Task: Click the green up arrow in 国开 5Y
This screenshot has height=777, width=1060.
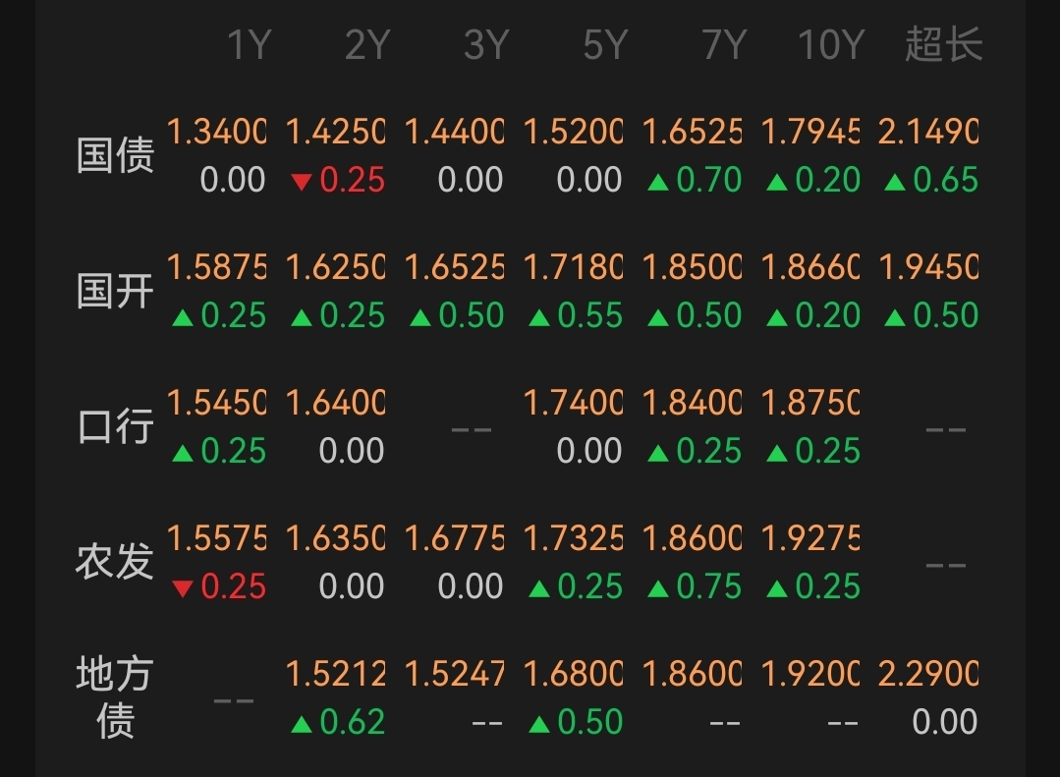Action: coord(539,317)
